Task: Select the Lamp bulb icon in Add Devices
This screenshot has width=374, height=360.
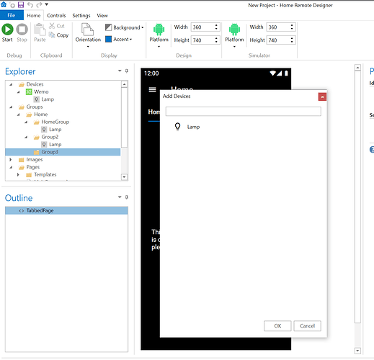Action: (177, 127)
